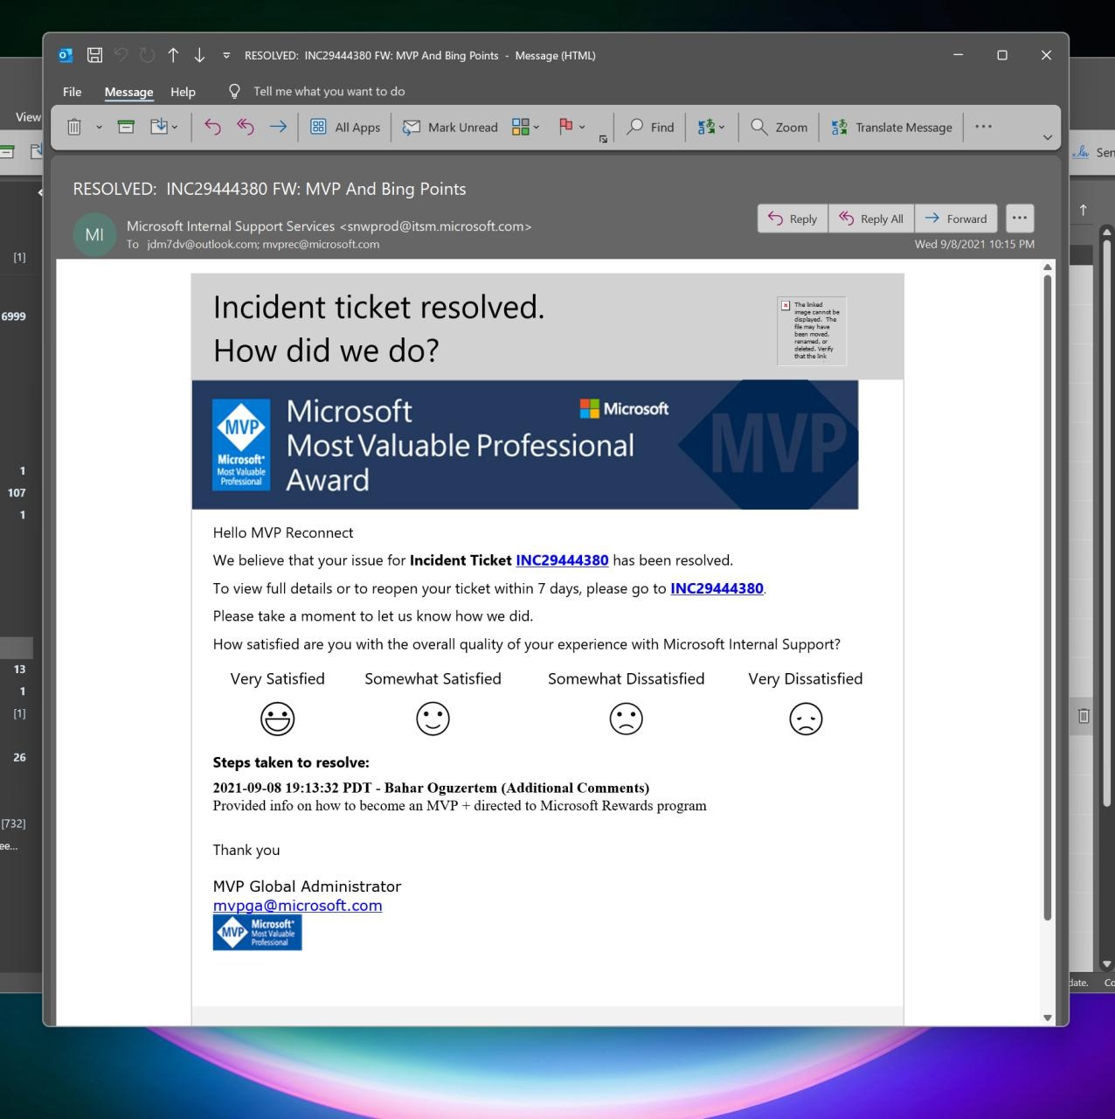Expand ribbon display options chevron
Viewport: 1115px width, 1119px height.
1048,137
